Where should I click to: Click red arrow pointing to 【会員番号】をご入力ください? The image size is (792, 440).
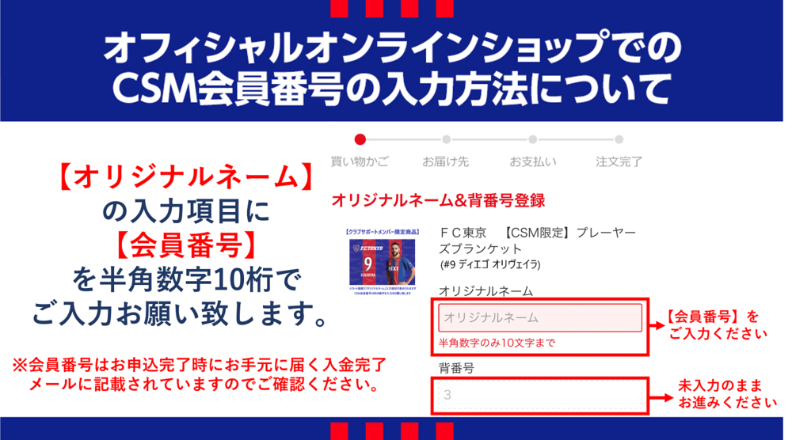[x=657, y=325]
